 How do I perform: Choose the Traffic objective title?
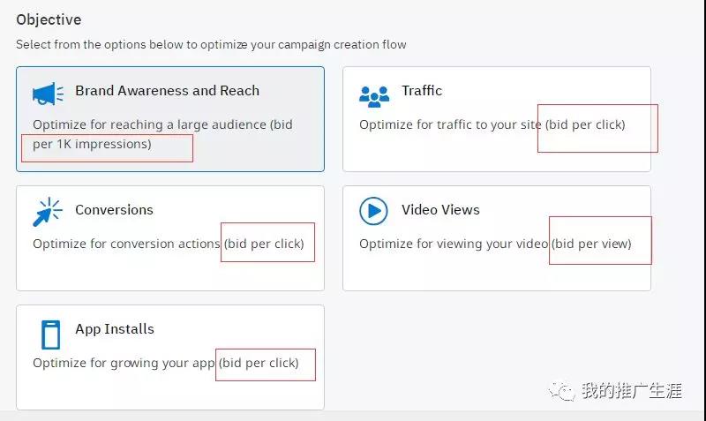coord(422,91)
